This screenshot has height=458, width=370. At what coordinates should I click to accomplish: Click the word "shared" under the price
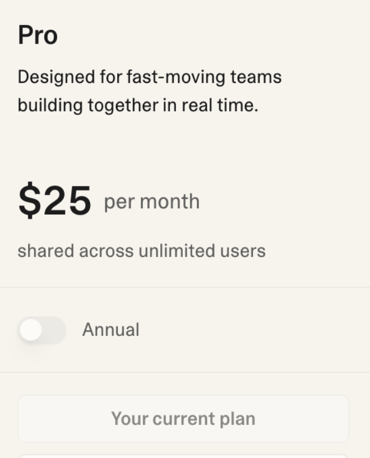[45, 250]
